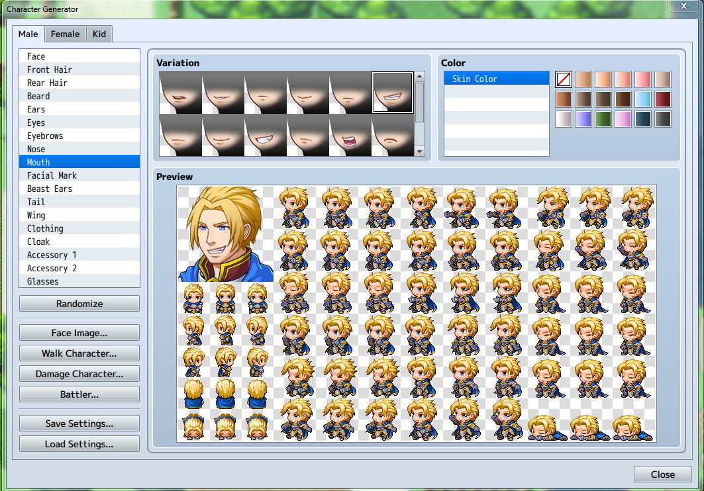Select Face in the parts list
The width and height of the screenshot is (704, 491).
point(79,56)
